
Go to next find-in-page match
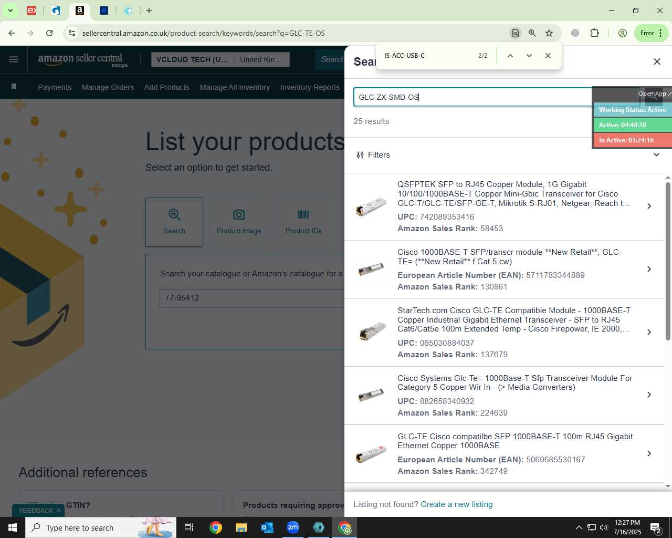tap(529, 56)
